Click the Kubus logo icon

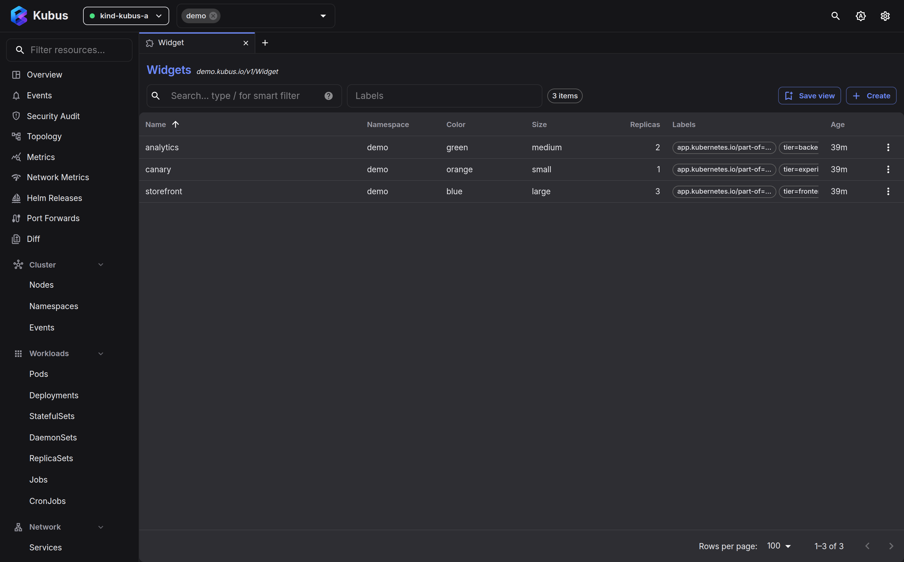[19, 16]
